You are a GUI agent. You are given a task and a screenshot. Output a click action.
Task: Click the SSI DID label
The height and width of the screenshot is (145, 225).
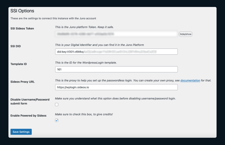coord(15,46)
